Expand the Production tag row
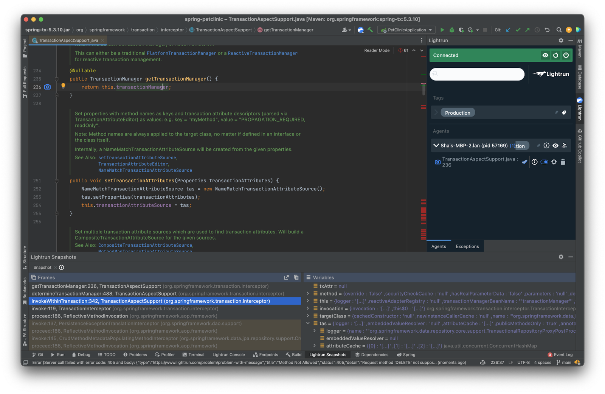 (x=436, y=113)
